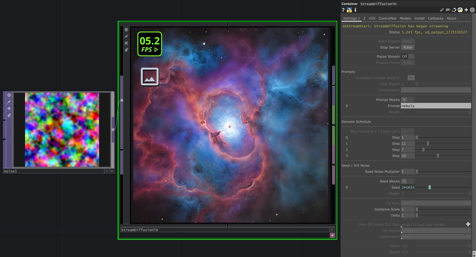Toggle Normalize Prompt Weights off
The width and height of the screenshot is (476, 257).
point(411,77)
